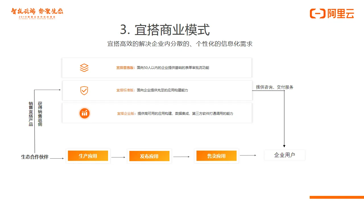Viewport: 364px width, 205px height.
Task: Click the vertical 获得销售返佣 text
Action: (x=40, y=114)
